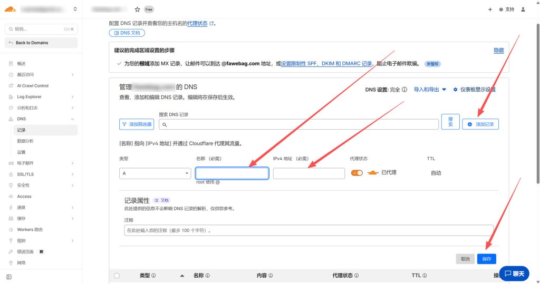Image resolution: width=540 pixels, height=284 pixels.
Task: Open the account switcher dropdown
Action: [75, 9]
